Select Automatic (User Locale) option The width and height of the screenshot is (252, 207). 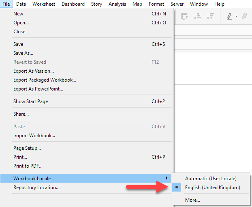click(x=211, y=179)
